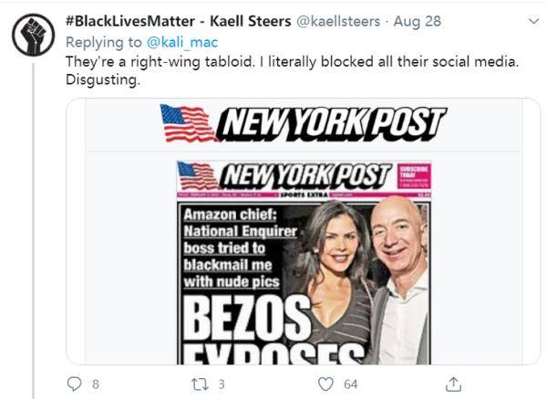Like the tweet with the heart icon
This screenshot has height=399, width=547.
tap(326, 384)
